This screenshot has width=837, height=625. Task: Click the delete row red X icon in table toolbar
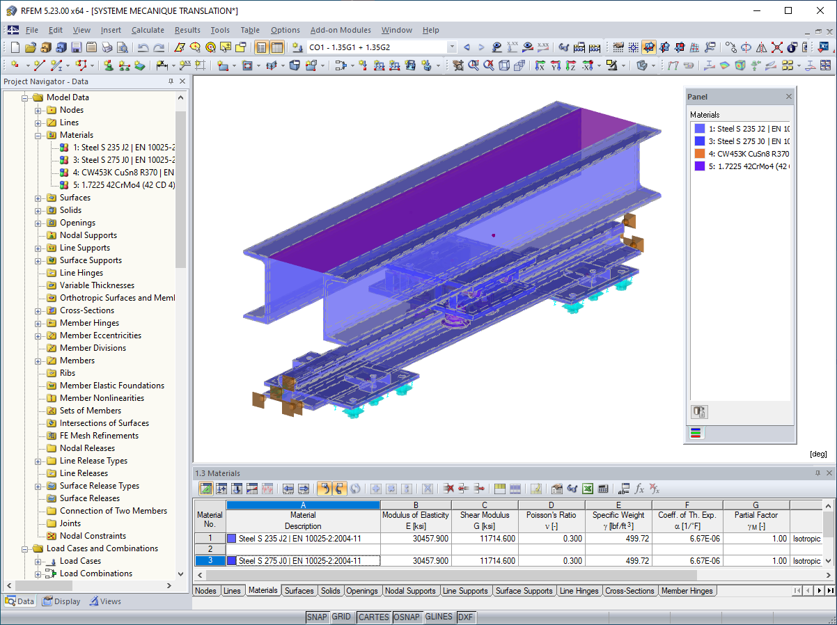point(449,489)
